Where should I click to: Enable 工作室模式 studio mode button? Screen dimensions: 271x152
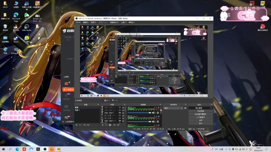pyautogui.click(x=201, y=117)
